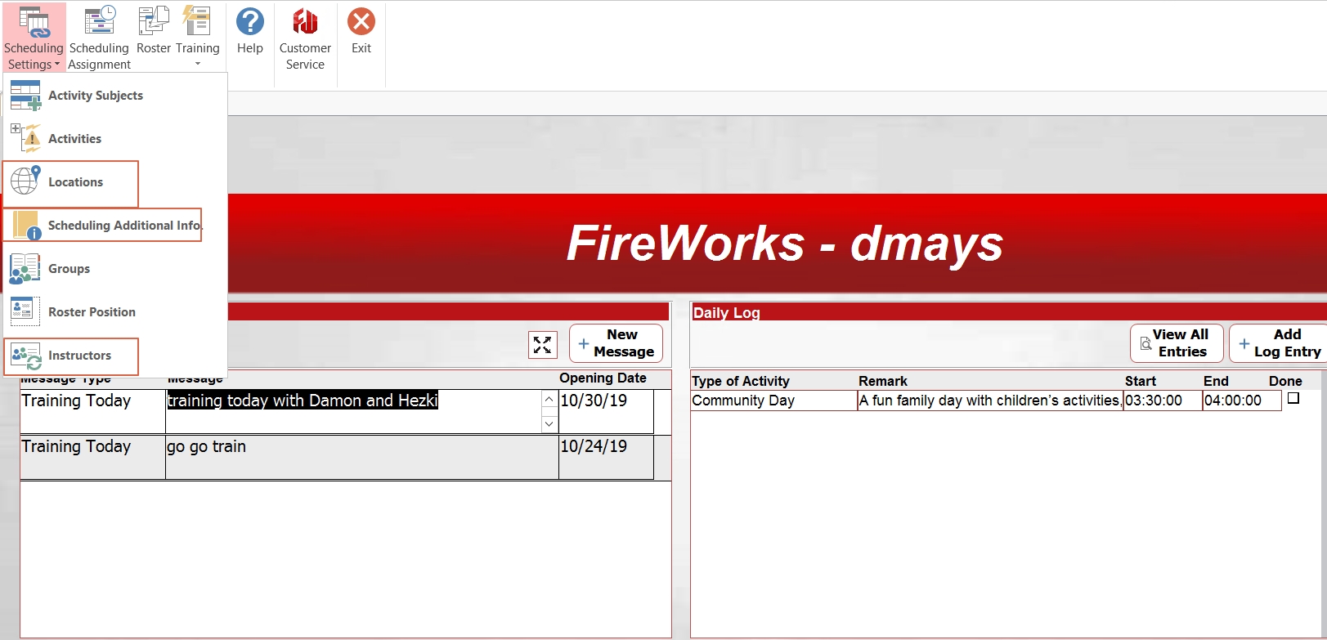Viewport: 1327px width, 640px height.
Task: Click the 04:00:00 end time cell
Action: pyautogui.click(x=1242, y=401)
